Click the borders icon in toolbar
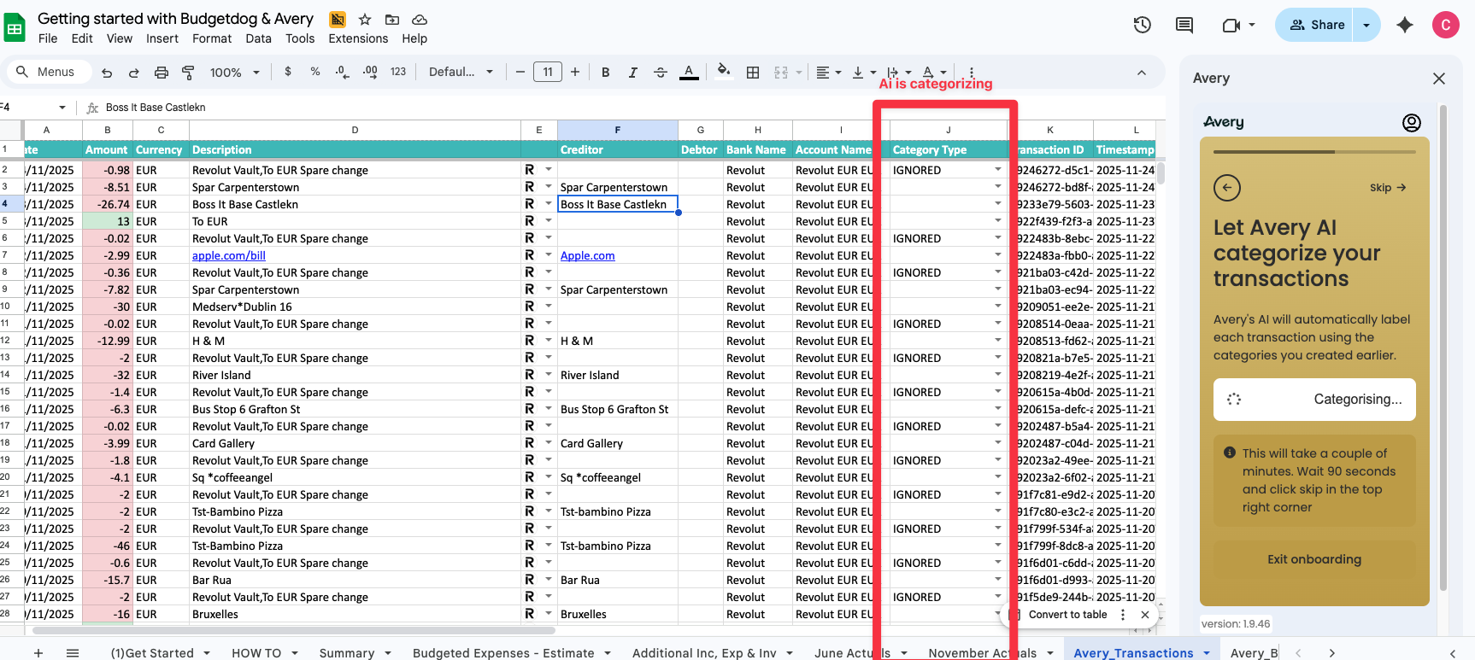This screenshot has height=660, width=1475. pos(752,73)
